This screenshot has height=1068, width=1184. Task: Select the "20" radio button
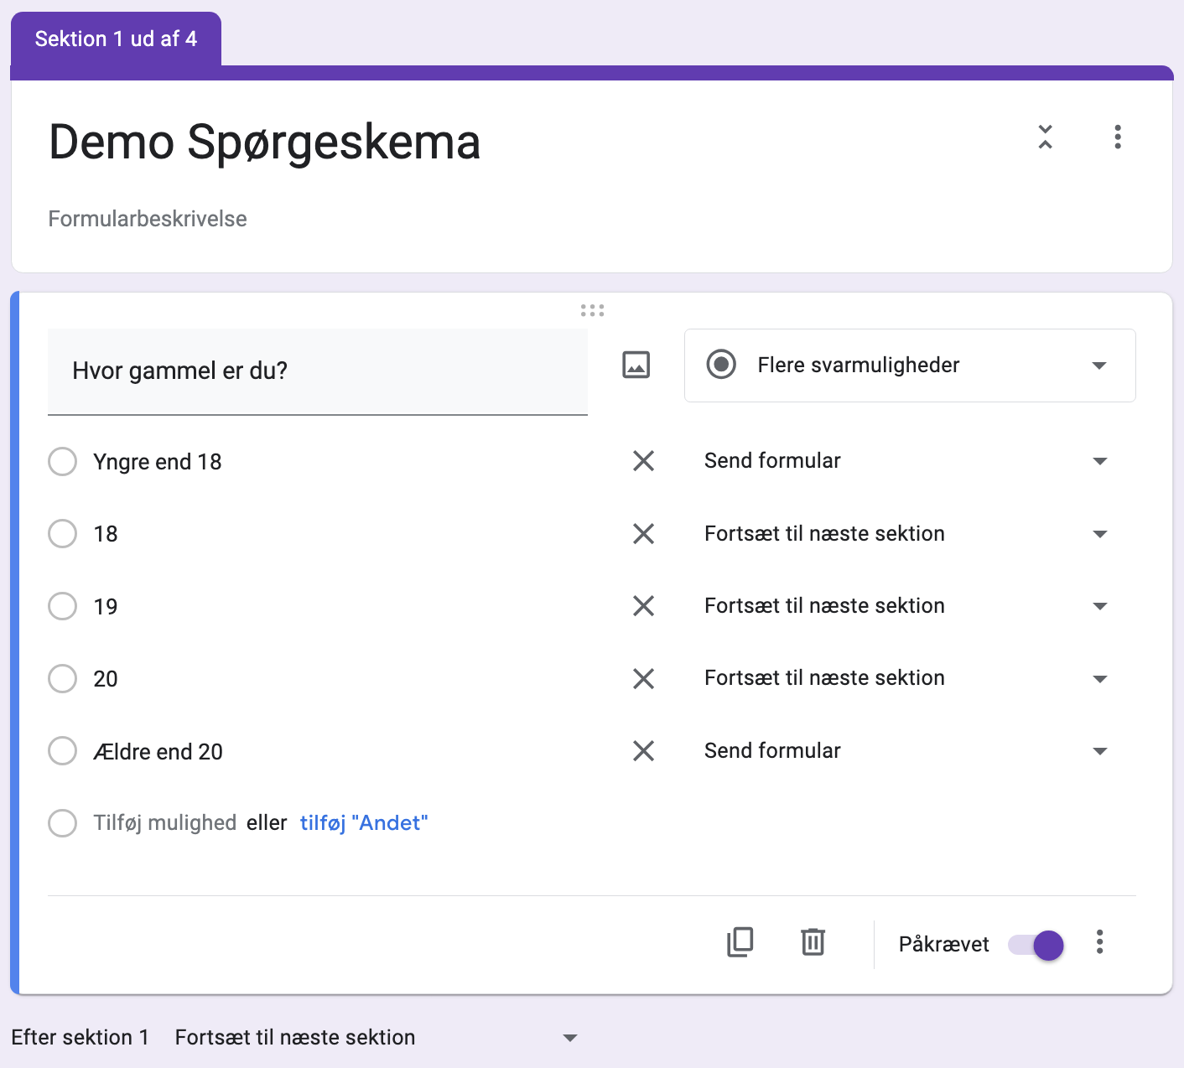point(63,678)
